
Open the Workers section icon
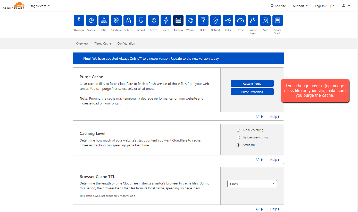click(x=191, y=21)
